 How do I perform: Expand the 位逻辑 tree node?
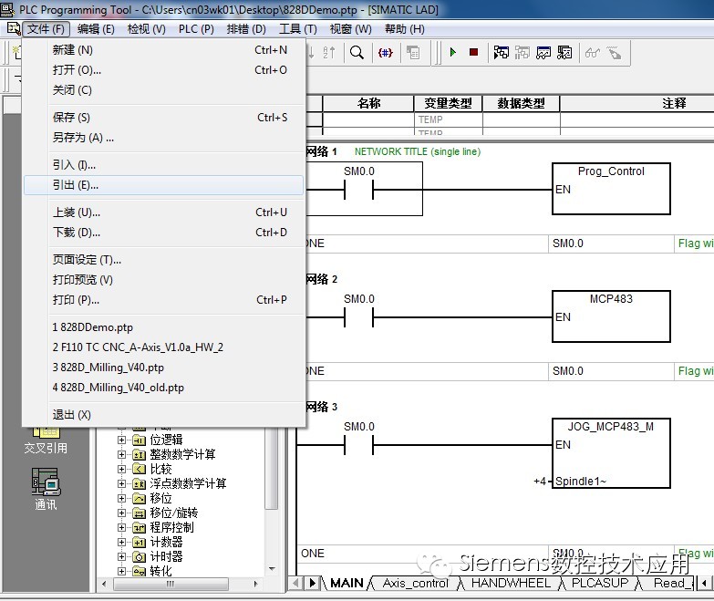tap(121, 440)
